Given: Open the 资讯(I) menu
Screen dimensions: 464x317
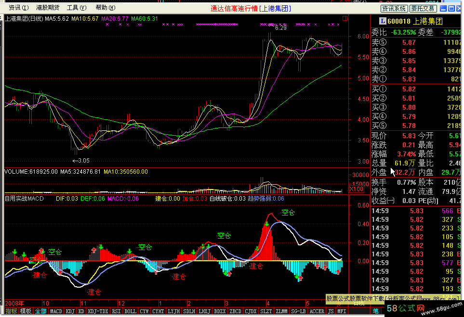Looking at the screenshot, I should (x=18, y=8).
